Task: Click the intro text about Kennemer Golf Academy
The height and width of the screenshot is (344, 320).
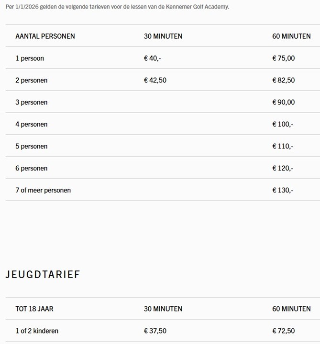Action: tap(117, 7)
